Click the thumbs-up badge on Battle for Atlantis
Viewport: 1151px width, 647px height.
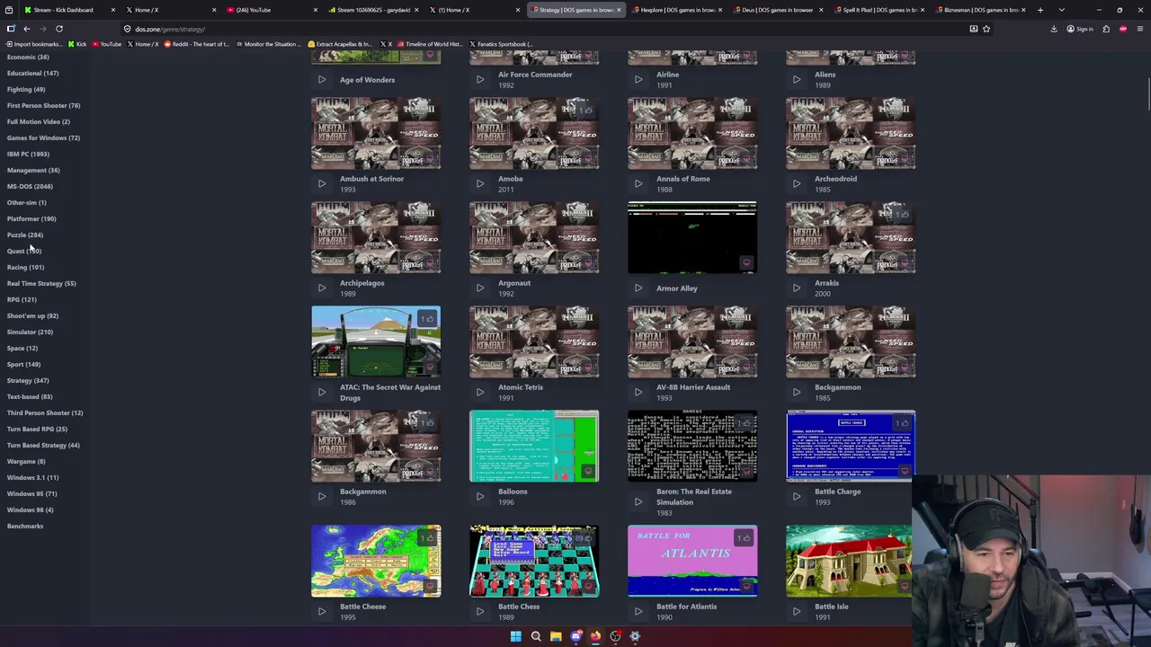click(x=744, y=538)
